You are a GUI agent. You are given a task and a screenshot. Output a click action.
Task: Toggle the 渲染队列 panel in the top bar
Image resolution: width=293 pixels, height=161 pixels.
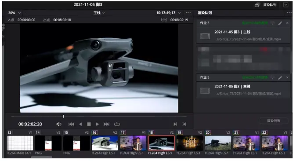click(266, 5)
